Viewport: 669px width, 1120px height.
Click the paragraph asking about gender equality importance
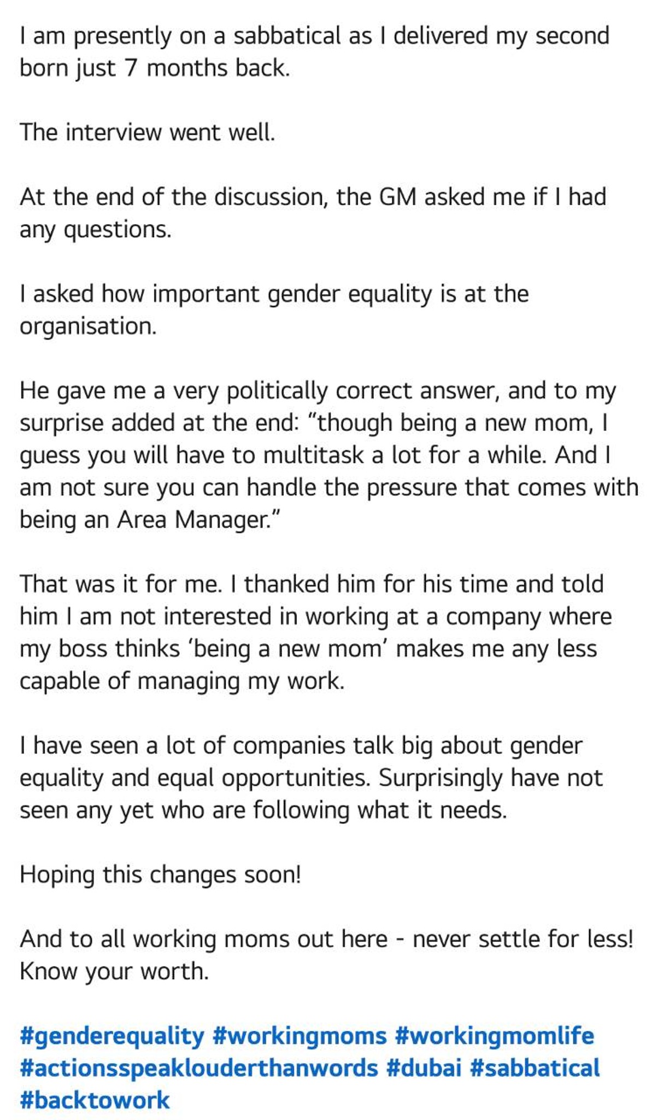(x=274, y=310)
